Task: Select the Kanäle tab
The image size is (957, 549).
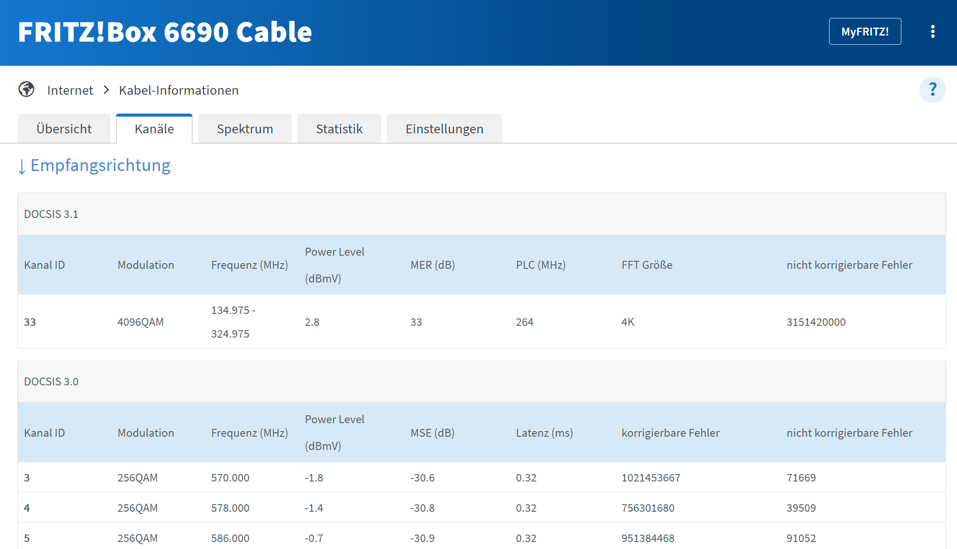Action: [154, 129]
